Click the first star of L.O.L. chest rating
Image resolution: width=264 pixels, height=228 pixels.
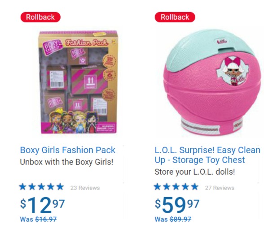pyautogui.click(x=158, y=187)
